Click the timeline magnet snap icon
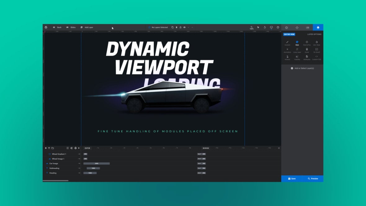 pyautogui.click(x=72, y=148)
